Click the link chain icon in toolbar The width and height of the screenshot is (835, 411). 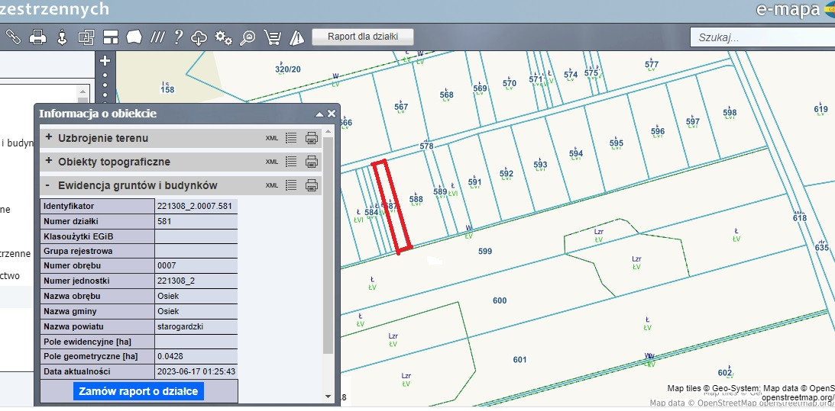click(x=13, y=37)
